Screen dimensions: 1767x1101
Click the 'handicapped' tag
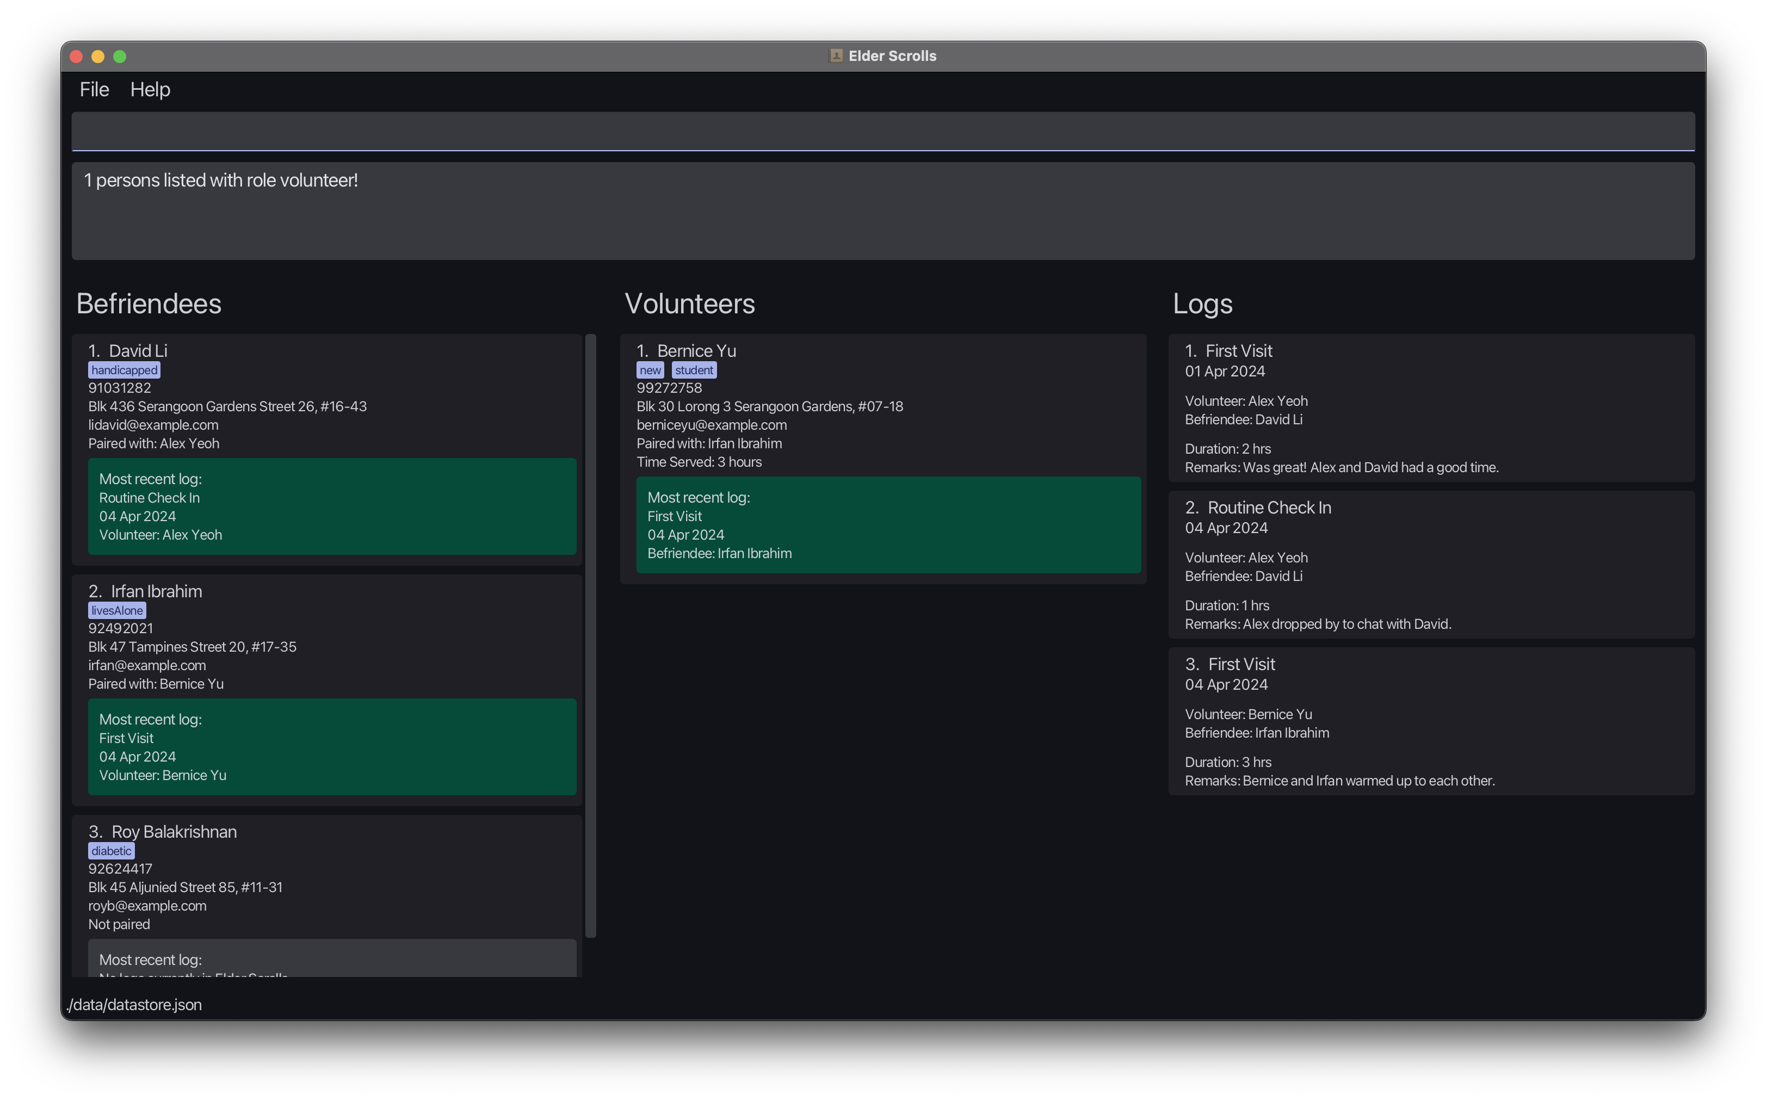[125, 370]
